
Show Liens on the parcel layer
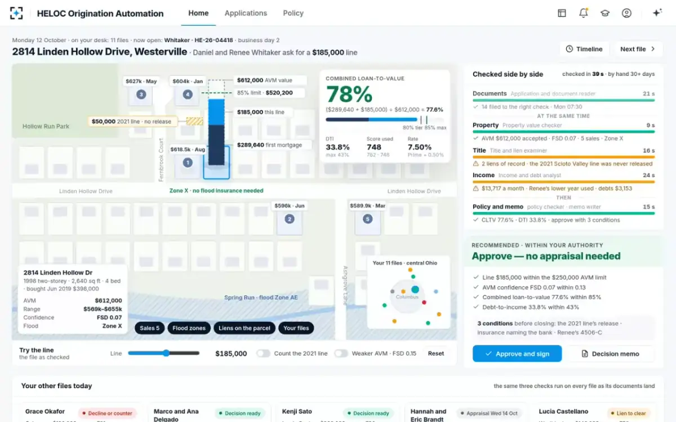click(x=244, y=328)
